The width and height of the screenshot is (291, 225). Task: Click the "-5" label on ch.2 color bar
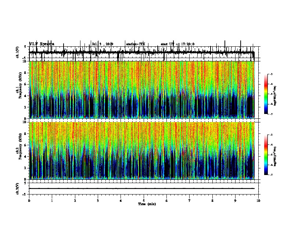pos(271,155)
